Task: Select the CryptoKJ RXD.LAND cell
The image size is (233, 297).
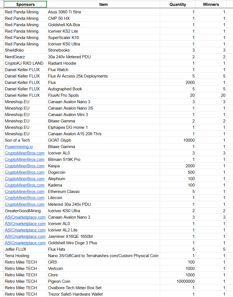Action: [25, 63]
